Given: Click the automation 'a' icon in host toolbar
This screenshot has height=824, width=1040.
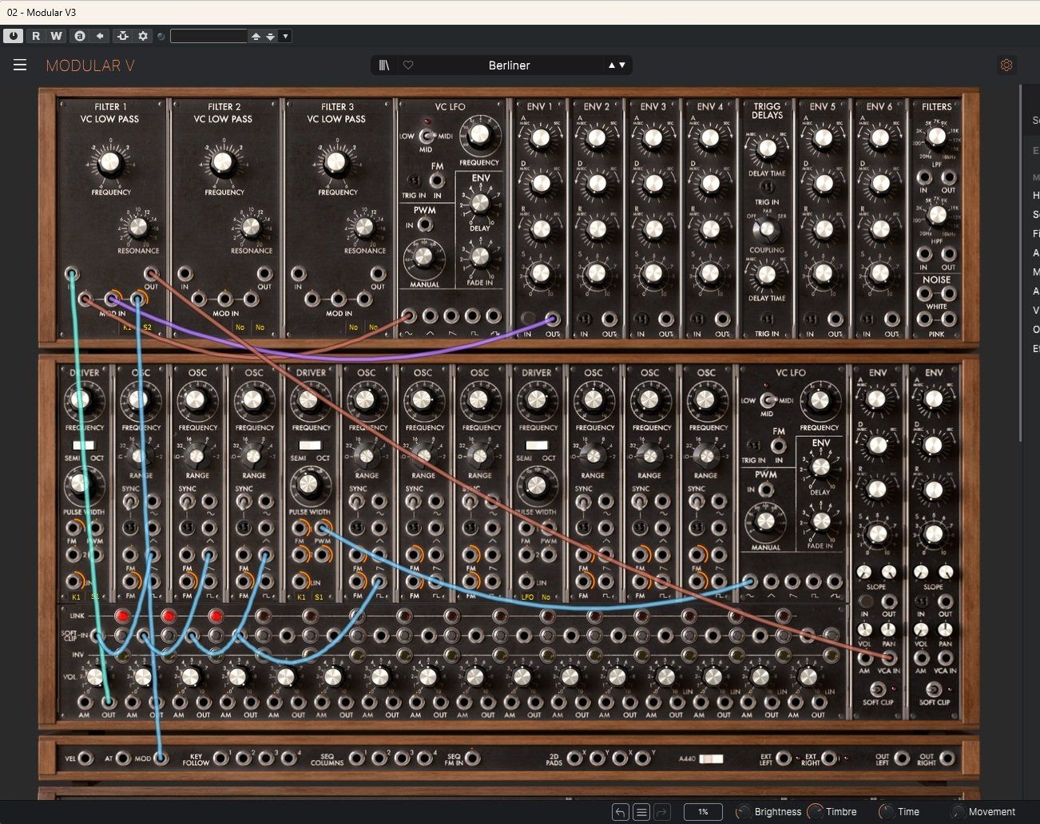Looking at the screenshot, I should pyautogui.click(x=79, y=36).
